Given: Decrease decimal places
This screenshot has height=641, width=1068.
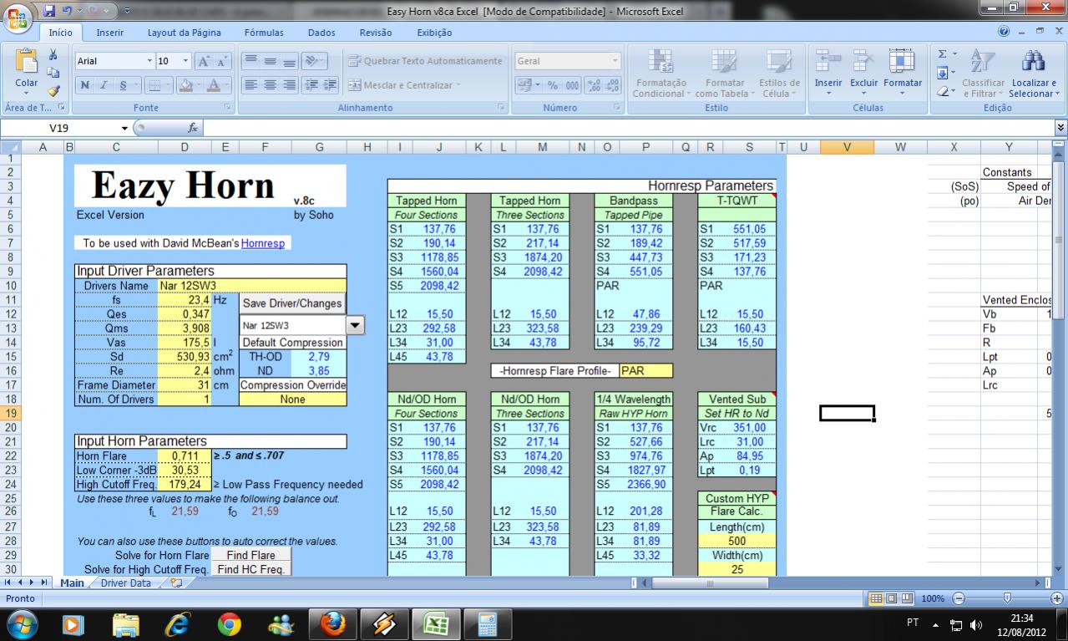Looking at the screenshot, I should 614,84.
